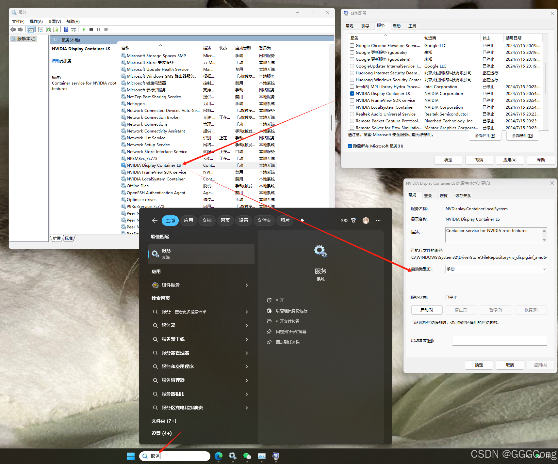558x464 pixels.
Task: Click the Pause Service toolbar icon
Action: pyautogui.click(x=99, y=29)
